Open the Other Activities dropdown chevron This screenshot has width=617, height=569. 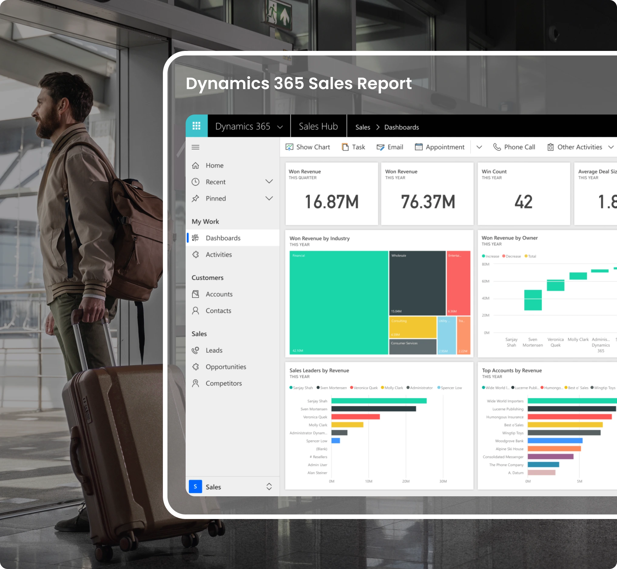coord(611,147)
